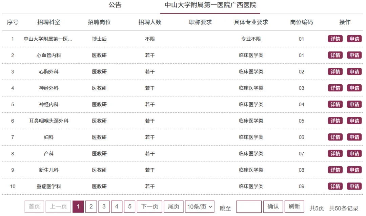
Task: Expand the 10条/页 dropdown
Action: click(x=200, y=207)
